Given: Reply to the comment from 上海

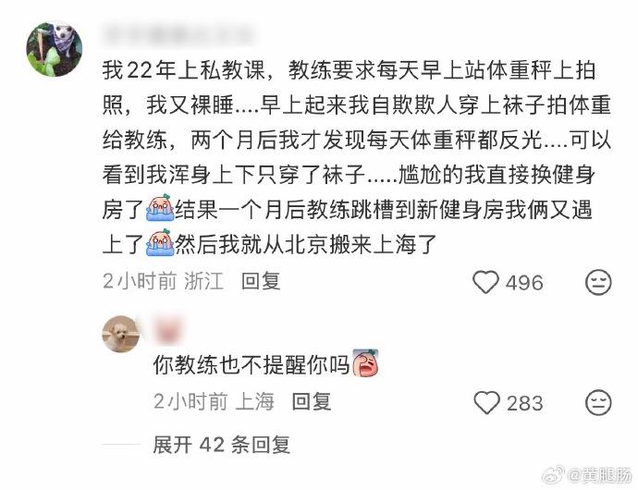Looking at the screenshot, I should [x=312, y=402].
